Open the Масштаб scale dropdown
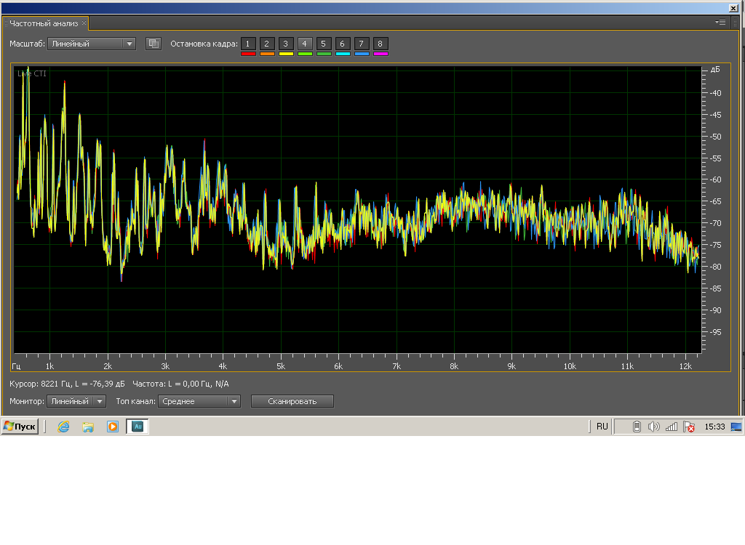 [92, 44]
